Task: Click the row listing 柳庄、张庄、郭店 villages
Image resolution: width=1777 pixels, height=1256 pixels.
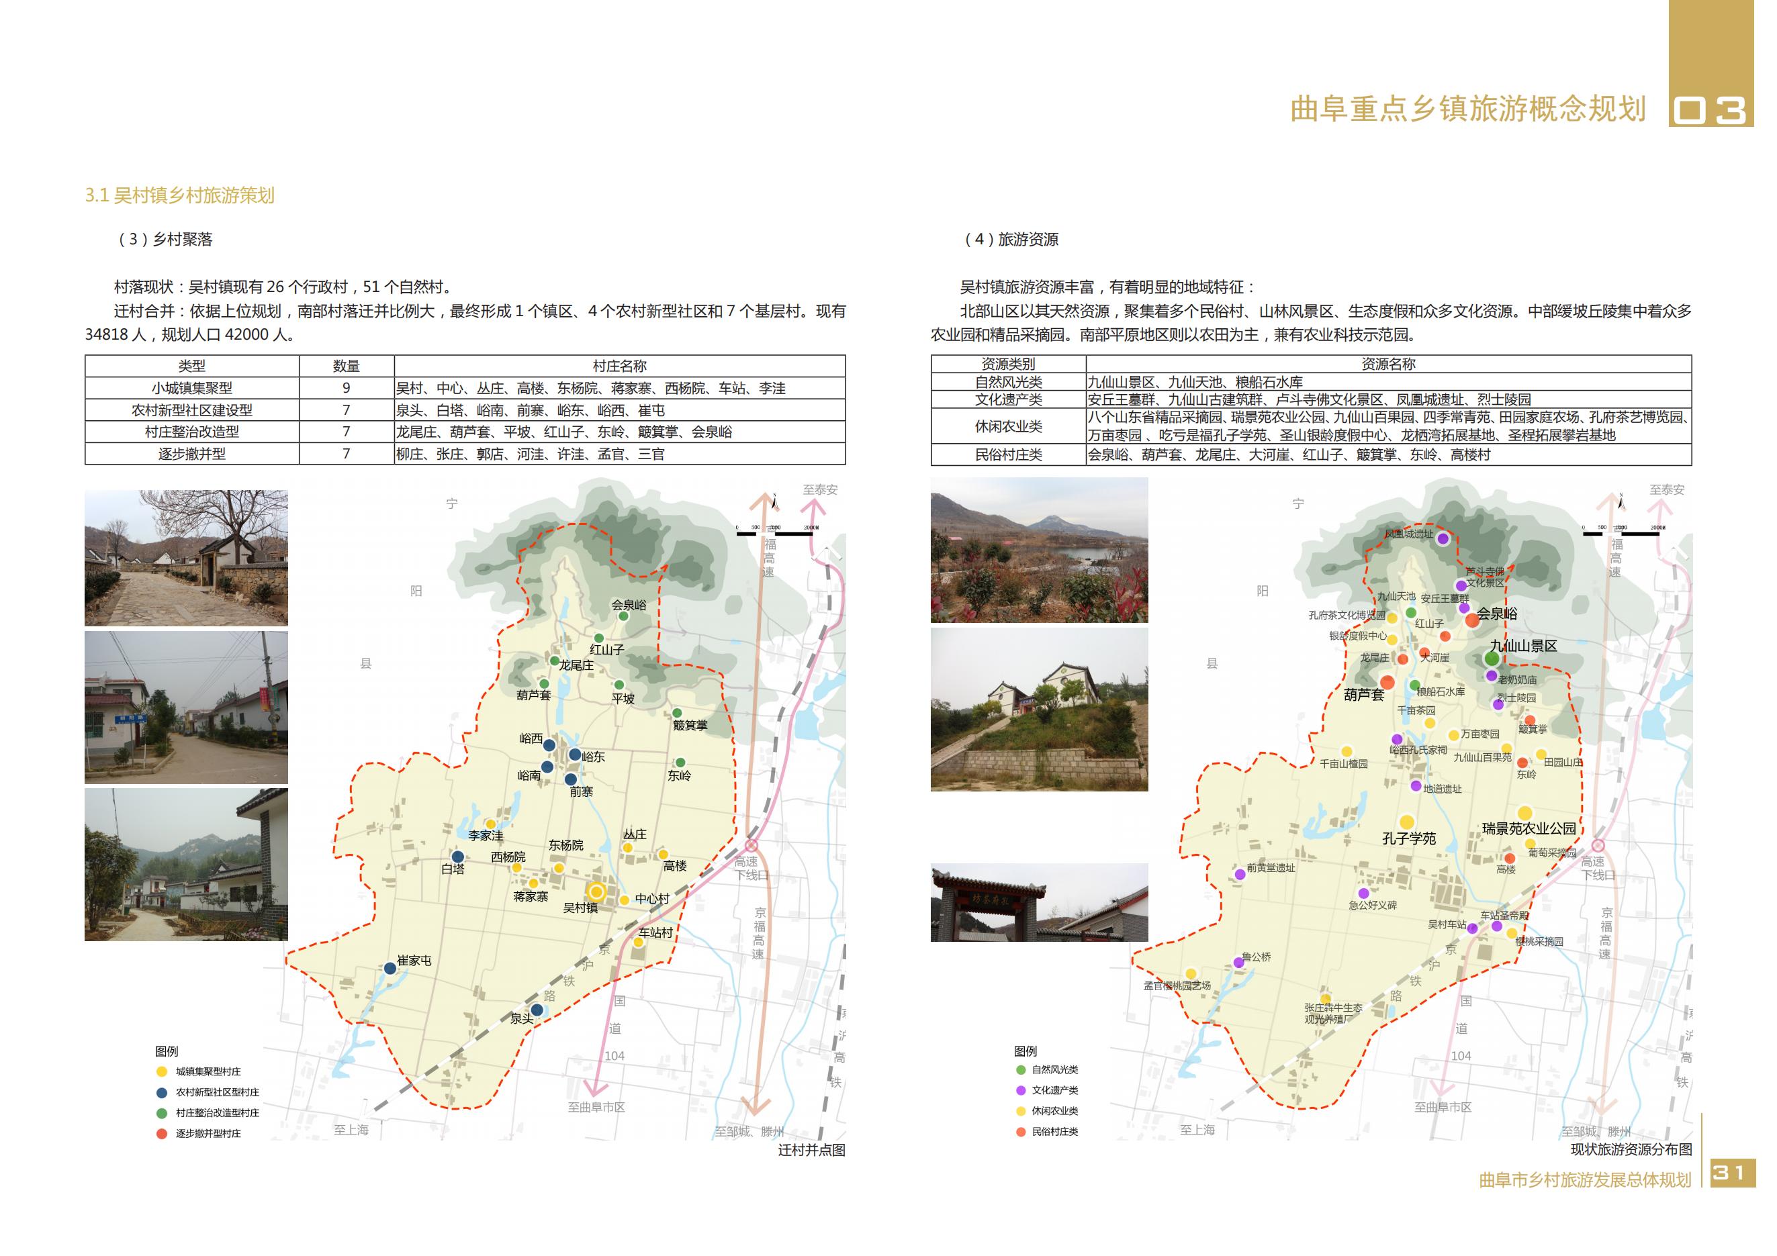Action: (620, 454)
